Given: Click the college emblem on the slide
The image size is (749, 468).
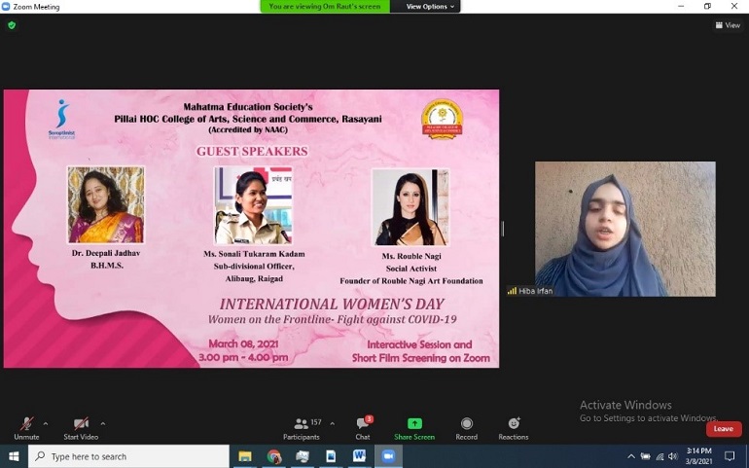Looking at the screenshot, I should 443,119.
